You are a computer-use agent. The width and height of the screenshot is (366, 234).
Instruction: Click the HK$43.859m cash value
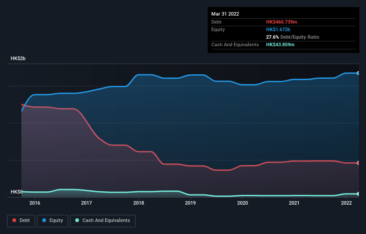[x=280, y=44]
